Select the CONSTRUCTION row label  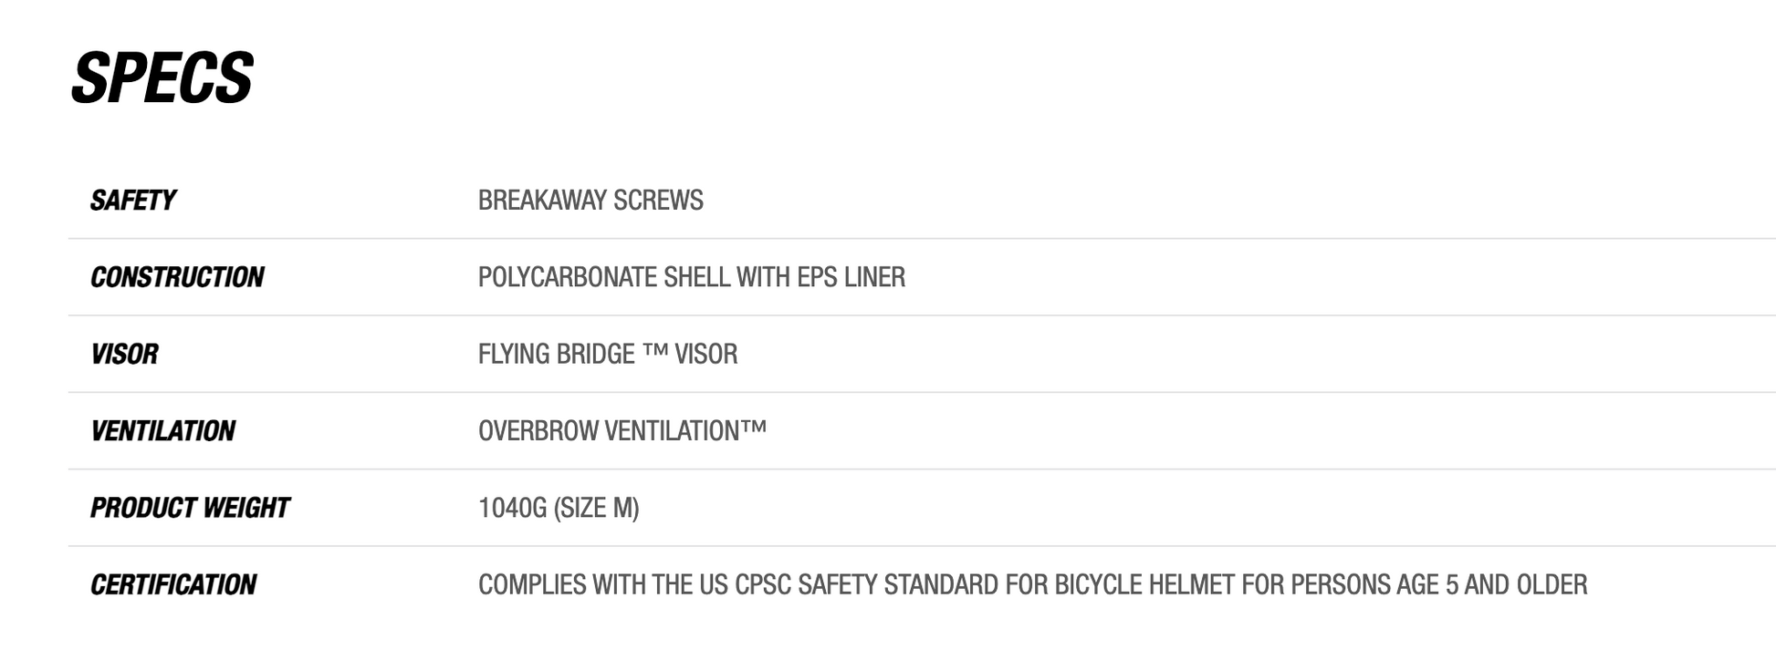[177, 277]
